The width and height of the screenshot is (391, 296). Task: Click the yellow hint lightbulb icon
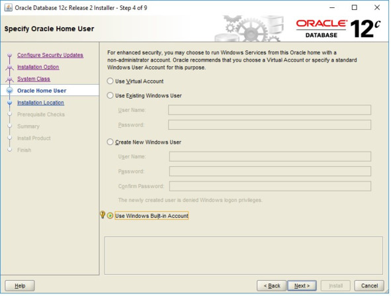click(x=103, y=215)
